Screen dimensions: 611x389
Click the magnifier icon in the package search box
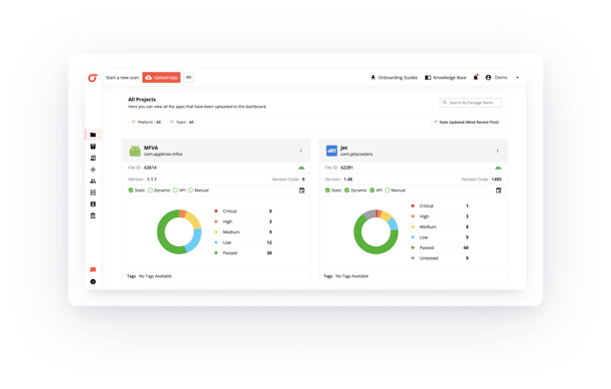coord(444,103)
